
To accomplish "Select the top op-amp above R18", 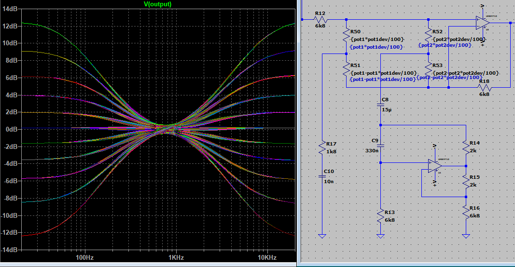I will point(483,23).
